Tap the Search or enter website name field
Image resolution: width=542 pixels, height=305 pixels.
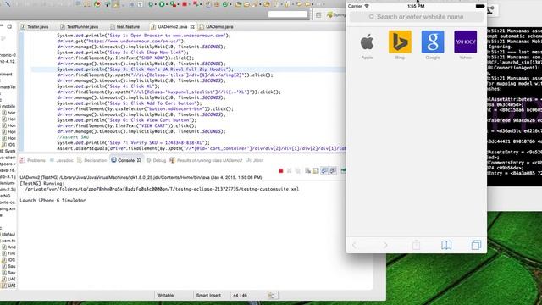[x=417, y=17]
